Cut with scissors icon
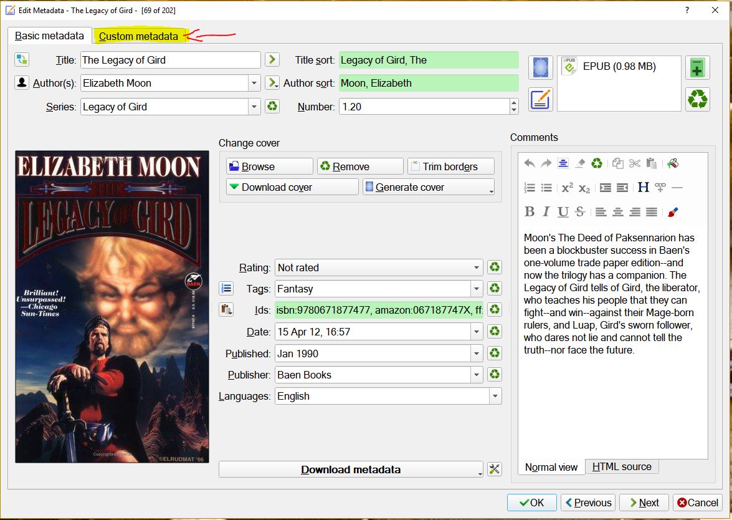 (634, 163)
